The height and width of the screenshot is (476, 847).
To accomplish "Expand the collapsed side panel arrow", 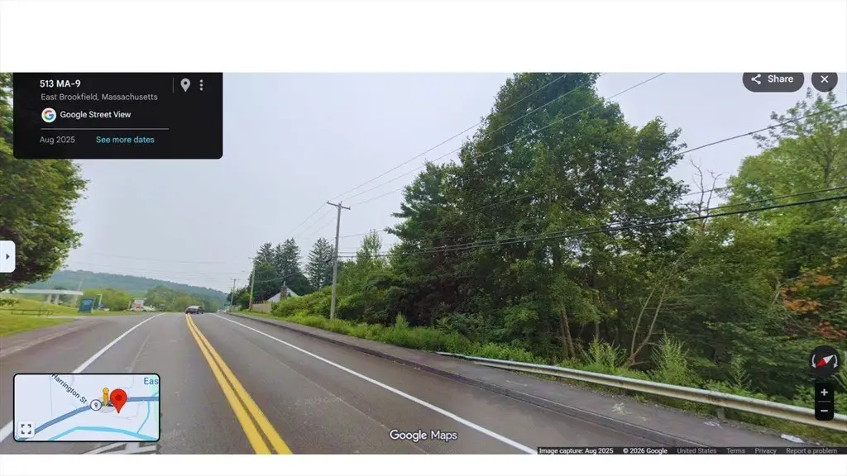I will click(x=7, y=256).
